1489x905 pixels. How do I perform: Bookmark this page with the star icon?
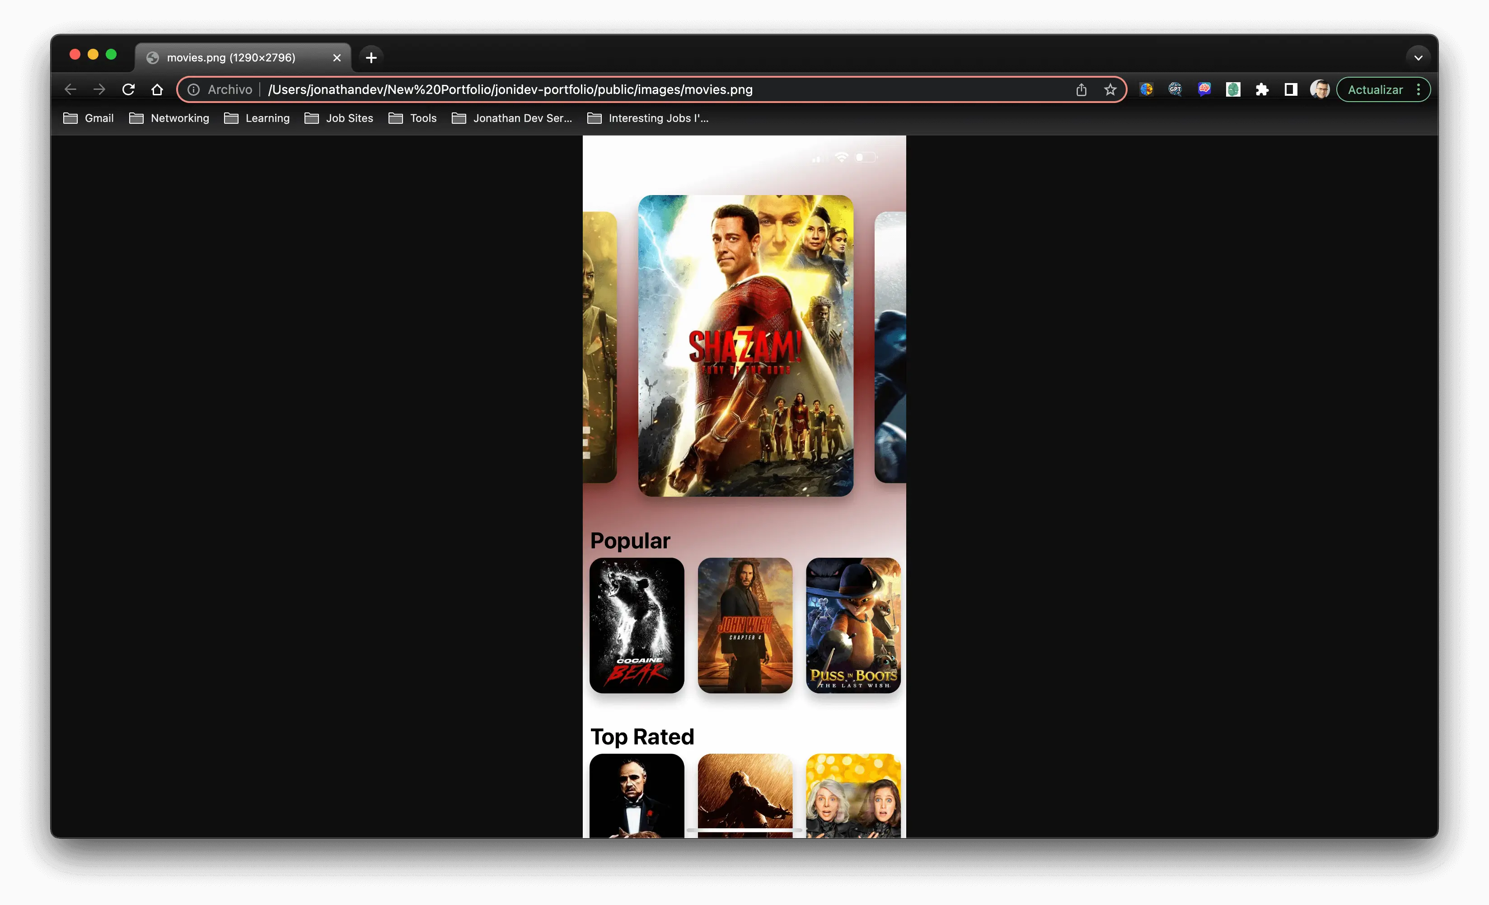pos(1110,89)
